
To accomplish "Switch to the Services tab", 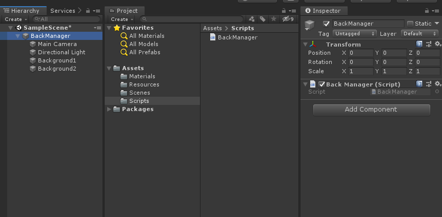I will tap(63, 11).
